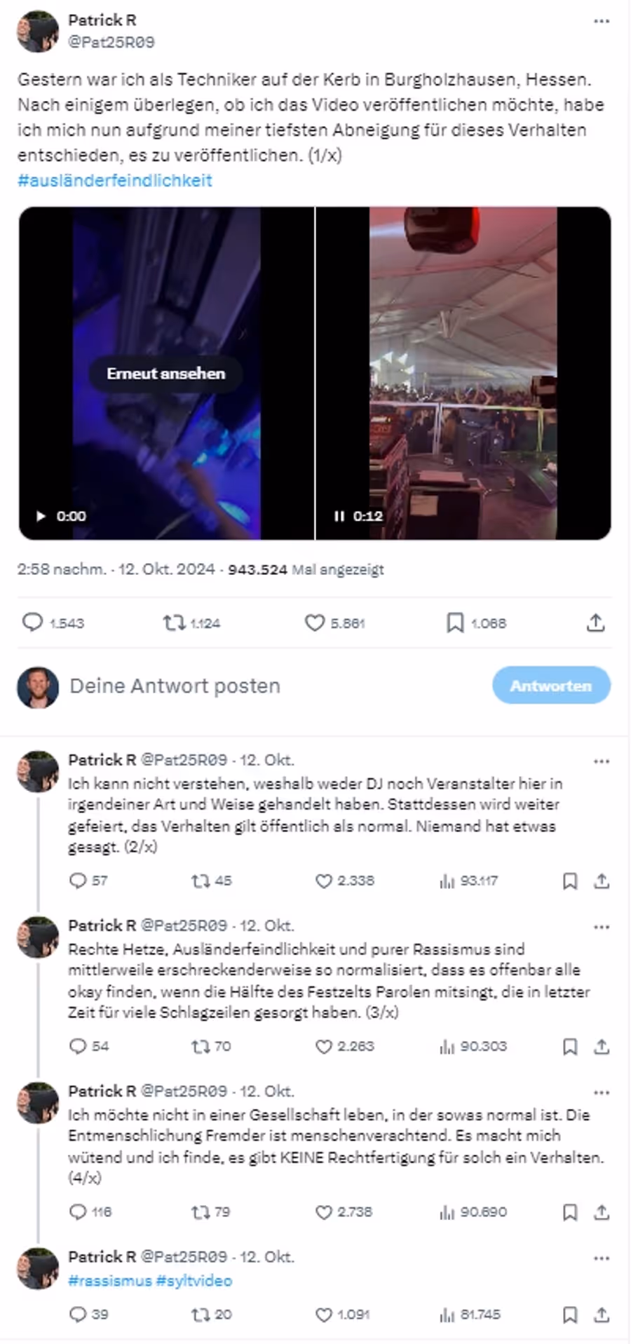Open the three-dot menu of the main post

pyautogui.click(x=602, y=21)
